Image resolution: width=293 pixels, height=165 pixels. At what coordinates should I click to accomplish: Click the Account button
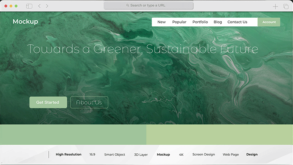(x=269, y=22)
